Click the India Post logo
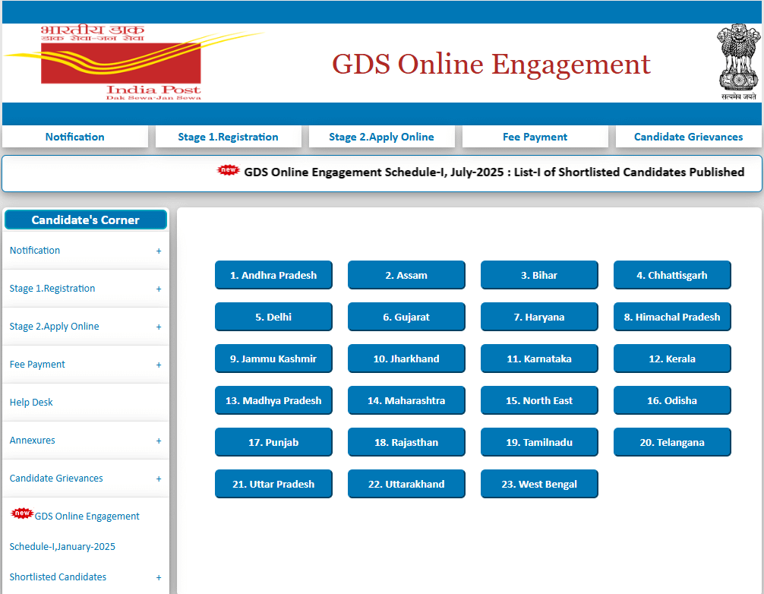Image resolution: width=764 pixels, height=594 pixels. point(122,64)
